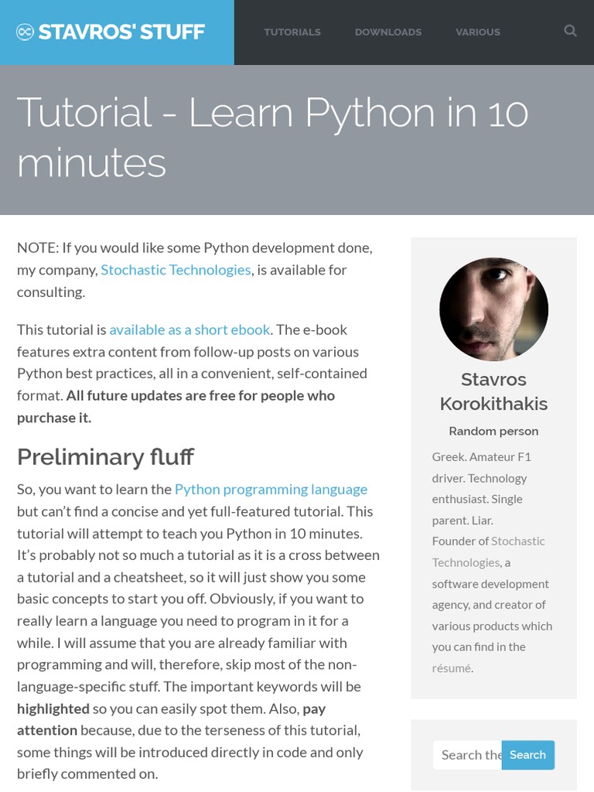Viewport: 594px width, 792px height.
Task: Click the 'Preliminary fluff' section heading
Action: pyautogui.click(x=105, y=457)
